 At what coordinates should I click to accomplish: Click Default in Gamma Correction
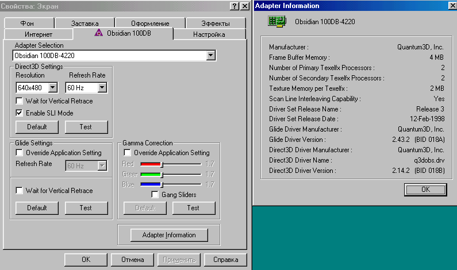(x=145, y=208)
